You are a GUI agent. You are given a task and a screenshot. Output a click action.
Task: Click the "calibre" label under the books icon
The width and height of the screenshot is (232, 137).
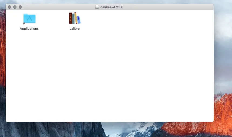[75, 29]
